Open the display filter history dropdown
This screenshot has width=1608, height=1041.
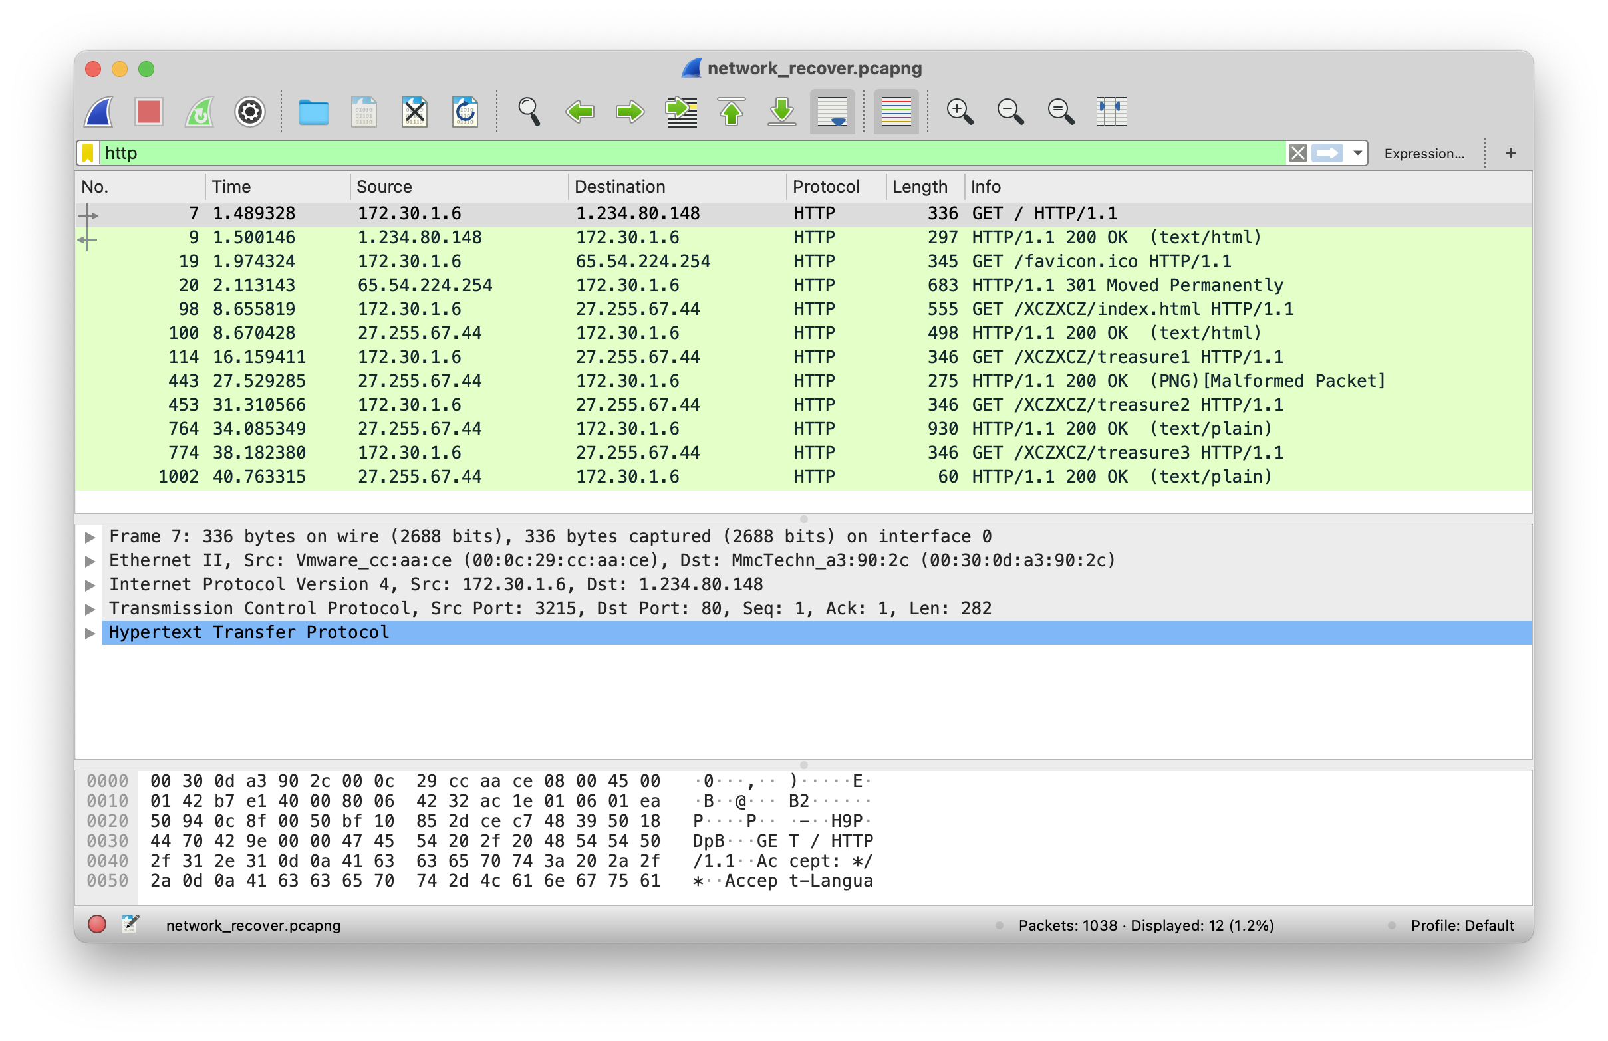coord(1357,154)
